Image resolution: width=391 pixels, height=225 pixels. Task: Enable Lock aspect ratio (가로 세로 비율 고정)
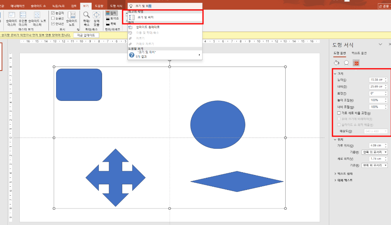tap(339, 113)
